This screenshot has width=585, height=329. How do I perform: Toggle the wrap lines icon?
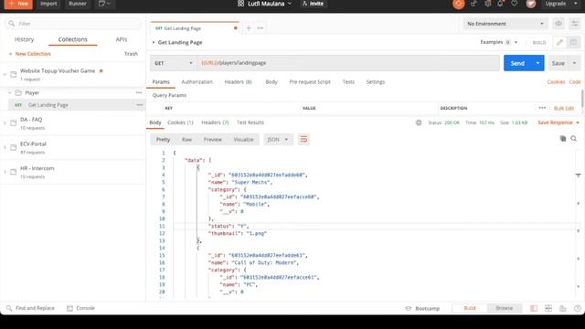(x=303, y=140)
